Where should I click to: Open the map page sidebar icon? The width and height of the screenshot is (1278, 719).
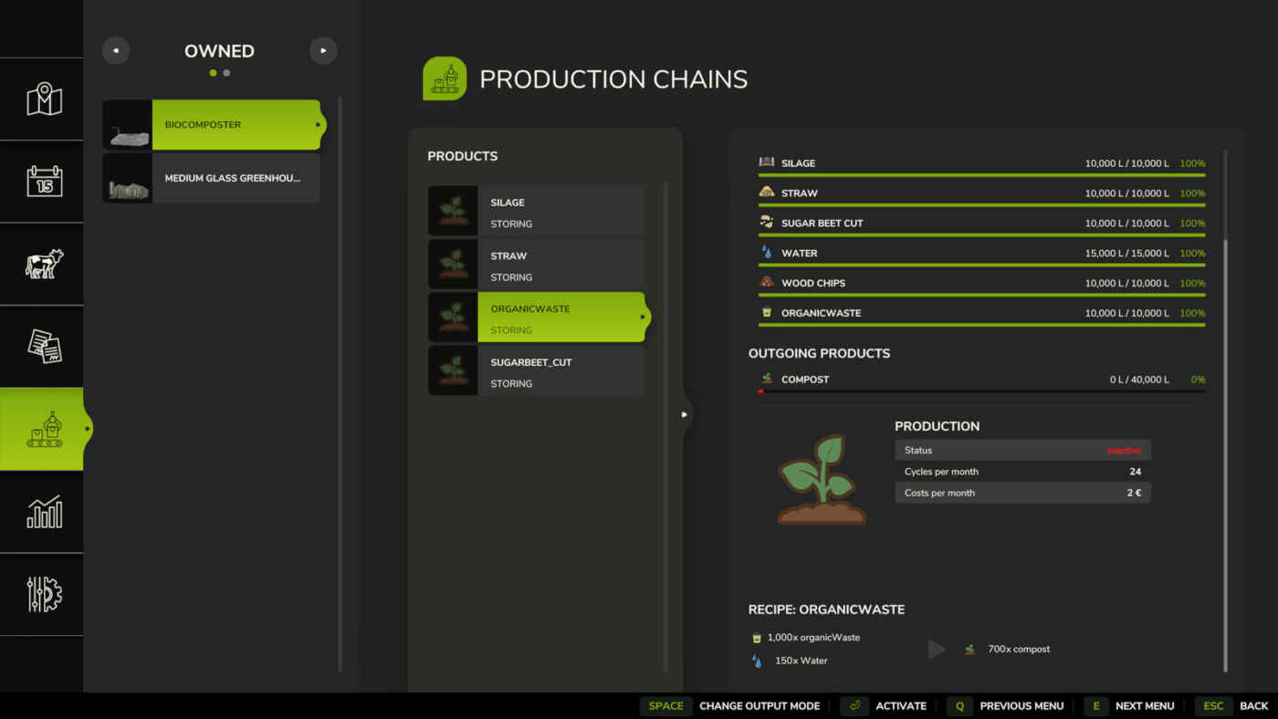pos(44,99)
